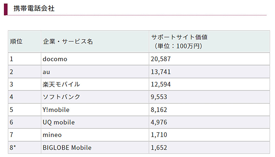Screen dimensions: 275x157
Task: Click the value 20,587
Action: click(161, 59)
